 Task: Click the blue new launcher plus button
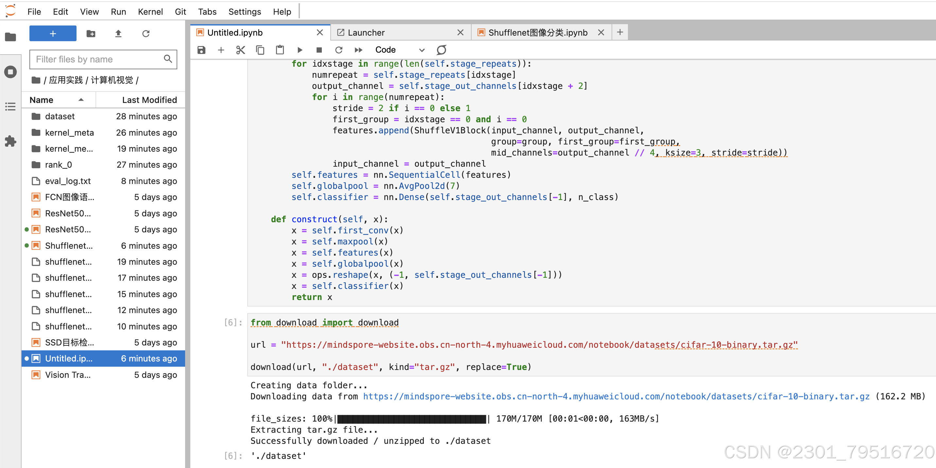point(53,34)
